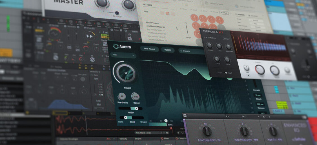Image resolution: width=317 pixels, height=145 pixels.
Task: Select the third Slot grid icon
Action: (173, 14)
